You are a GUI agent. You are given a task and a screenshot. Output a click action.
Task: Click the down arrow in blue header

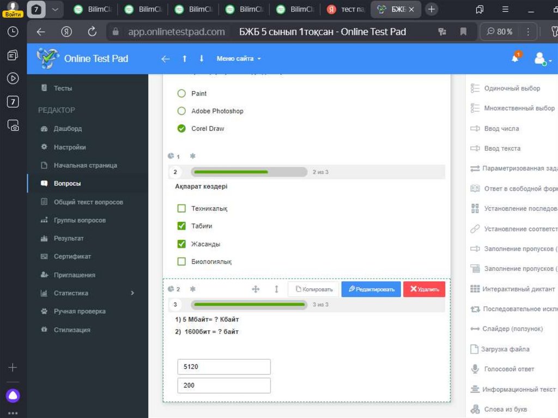[202, 59]
